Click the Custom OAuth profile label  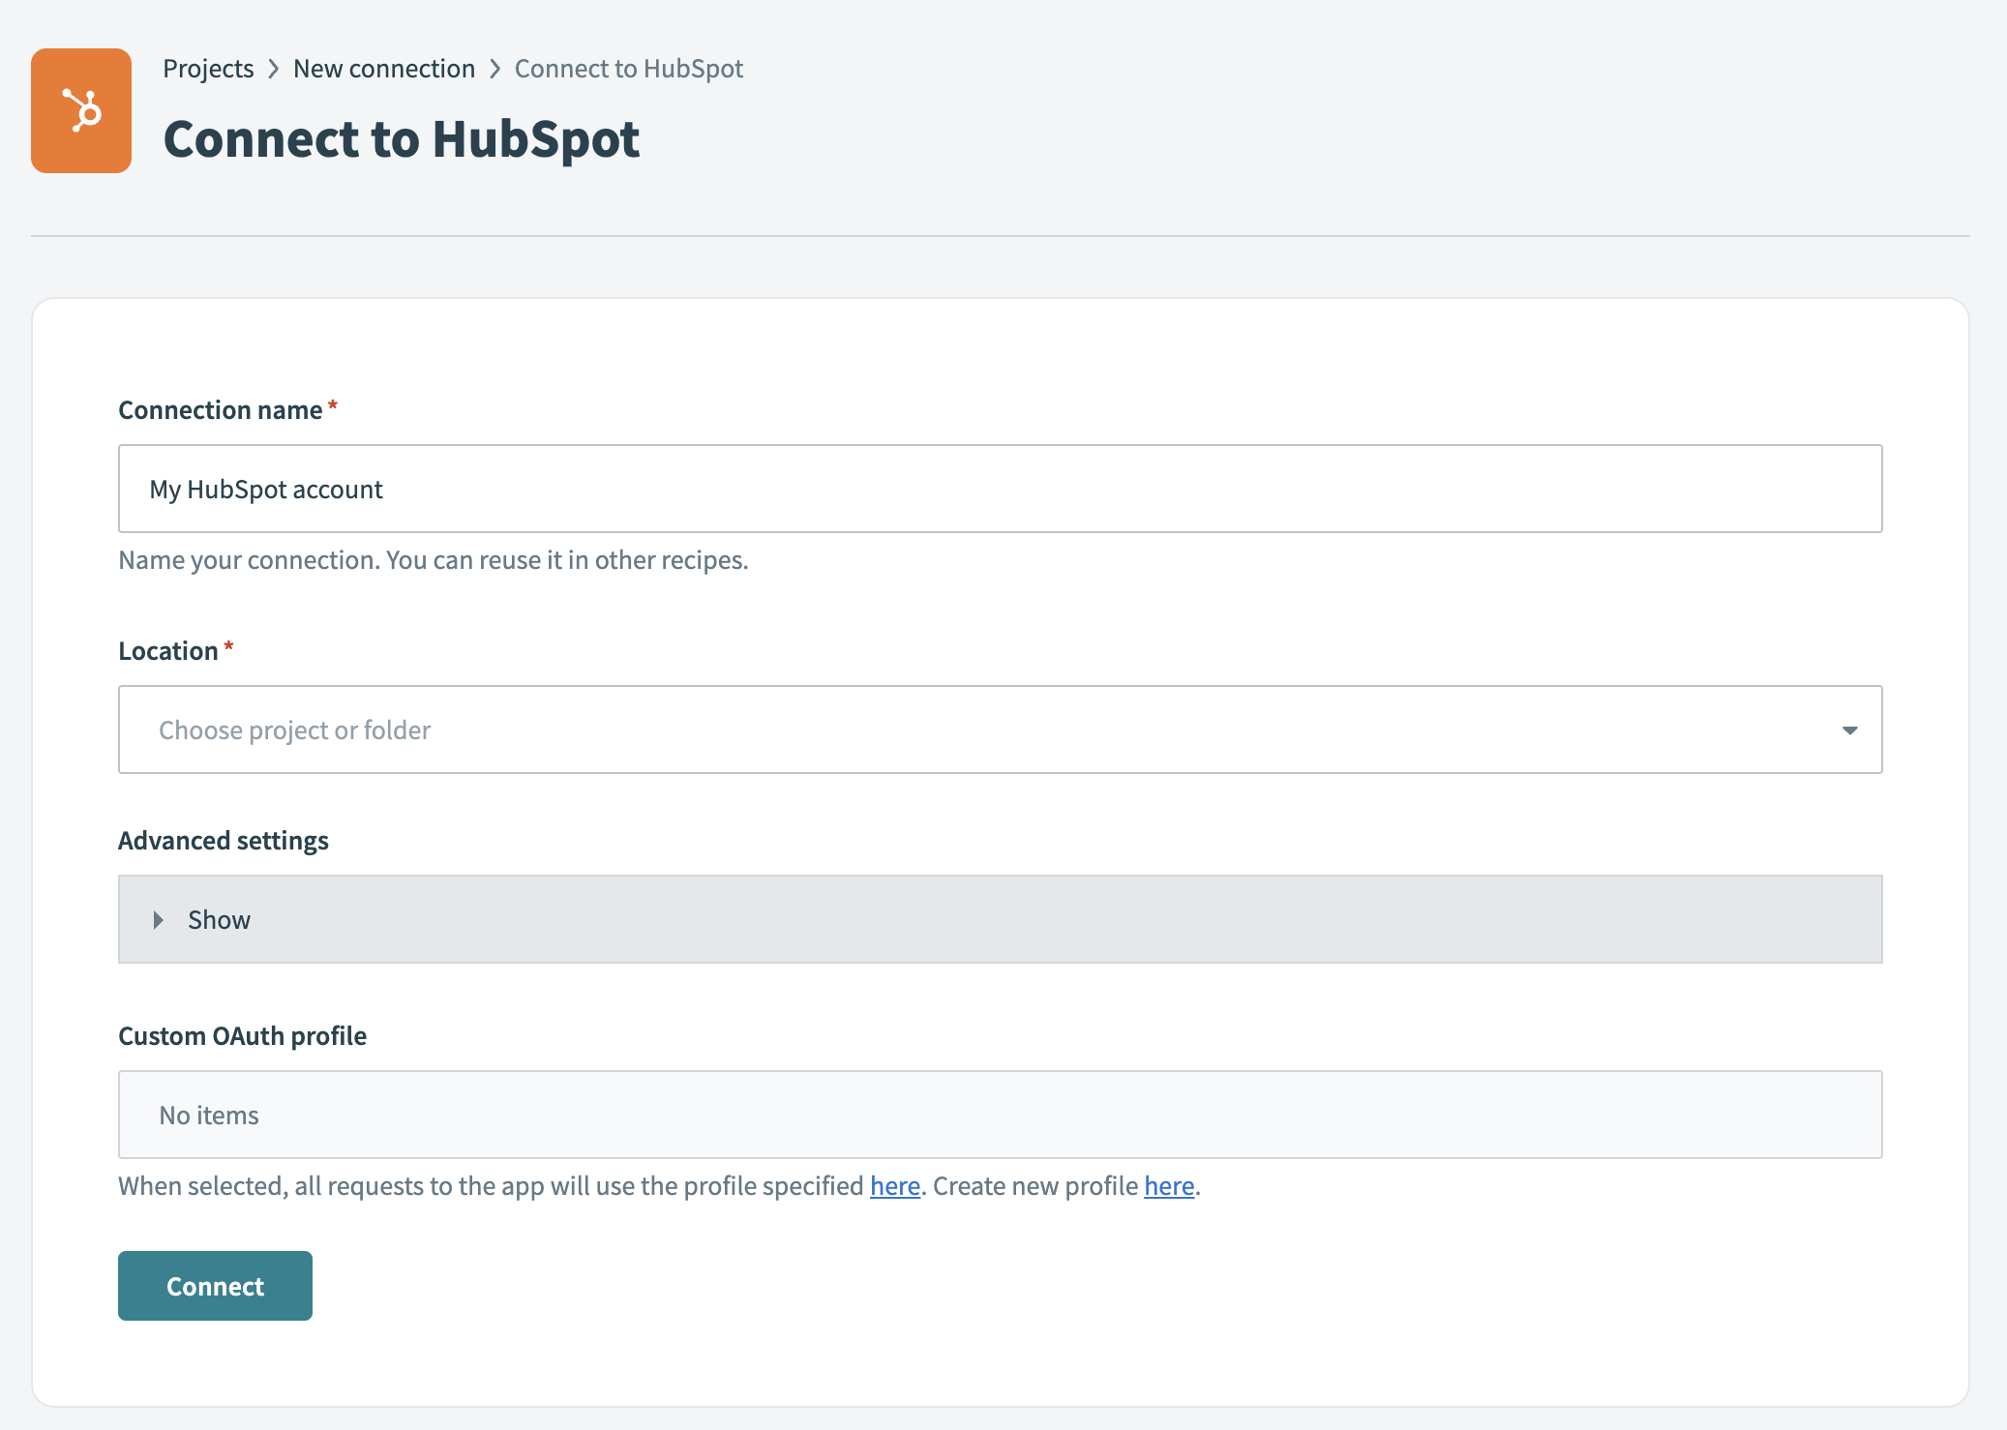tap(242, 1035)
